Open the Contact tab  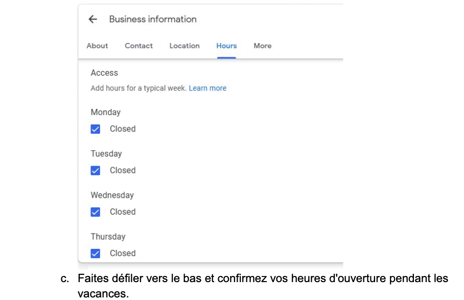tap(138, 45)
